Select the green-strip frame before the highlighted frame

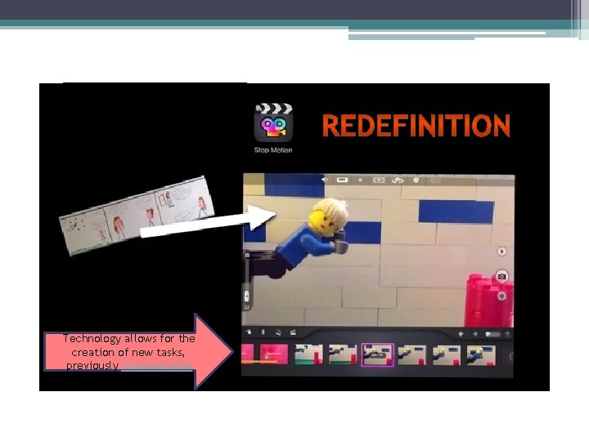click(x=343, y=354)
